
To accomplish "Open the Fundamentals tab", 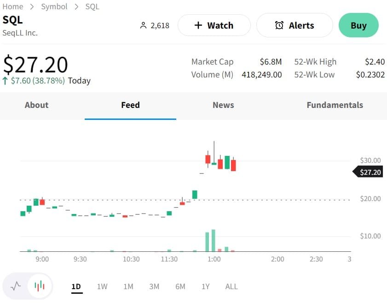I will 335,105.
